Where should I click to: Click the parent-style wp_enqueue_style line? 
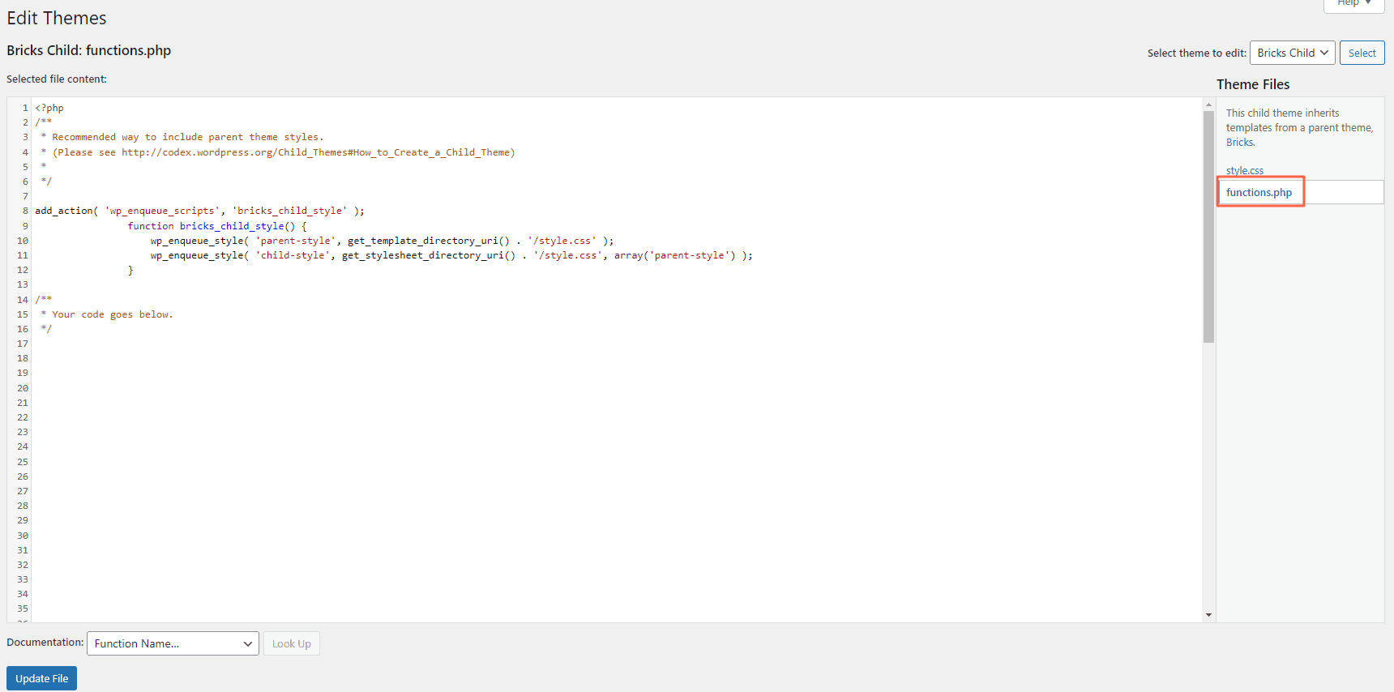(381, 241)
